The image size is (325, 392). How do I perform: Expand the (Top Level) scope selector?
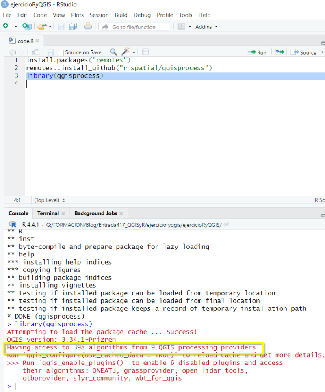(50, 200)
